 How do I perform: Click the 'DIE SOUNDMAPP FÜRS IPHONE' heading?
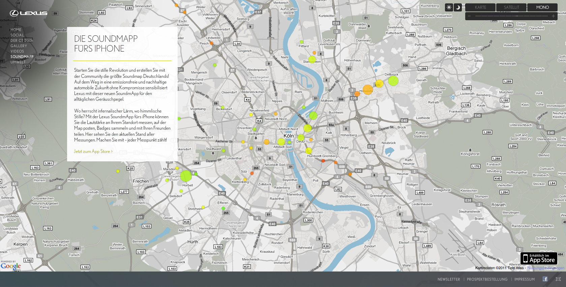click(x=106, y=43)
